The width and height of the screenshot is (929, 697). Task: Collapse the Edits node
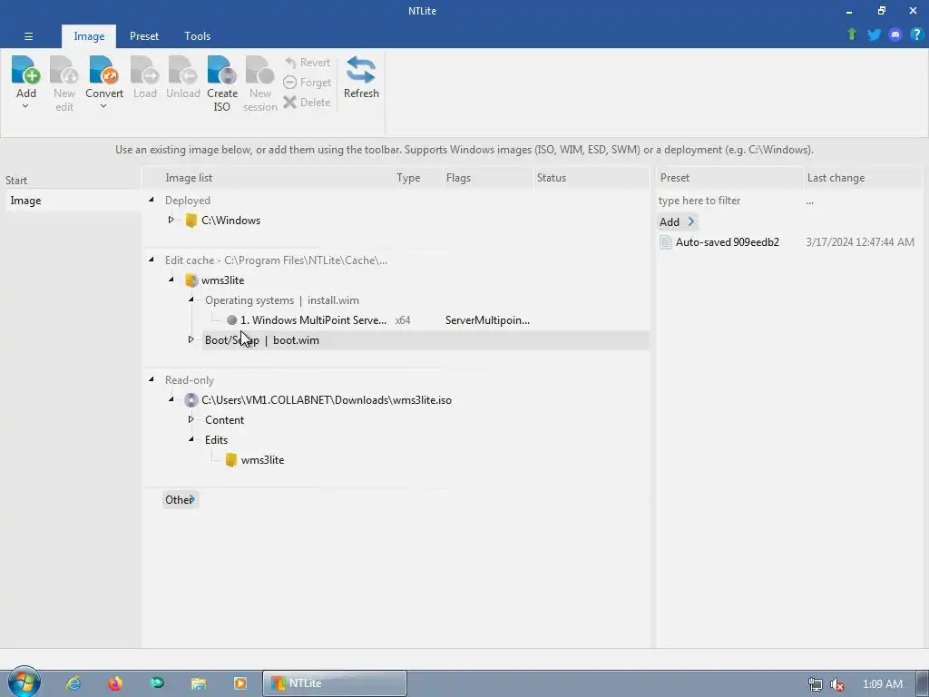click(191, 439)
